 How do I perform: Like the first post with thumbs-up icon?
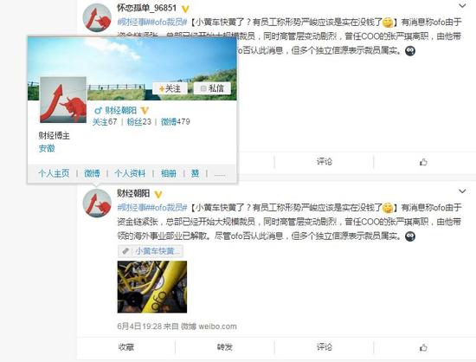click(423, 162)
